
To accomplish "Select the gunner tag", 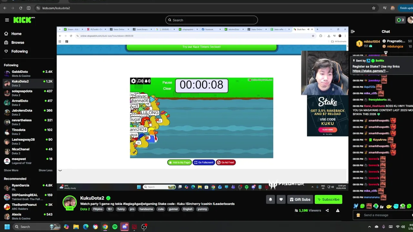I will pyautogui.click(x=173, y=209).
